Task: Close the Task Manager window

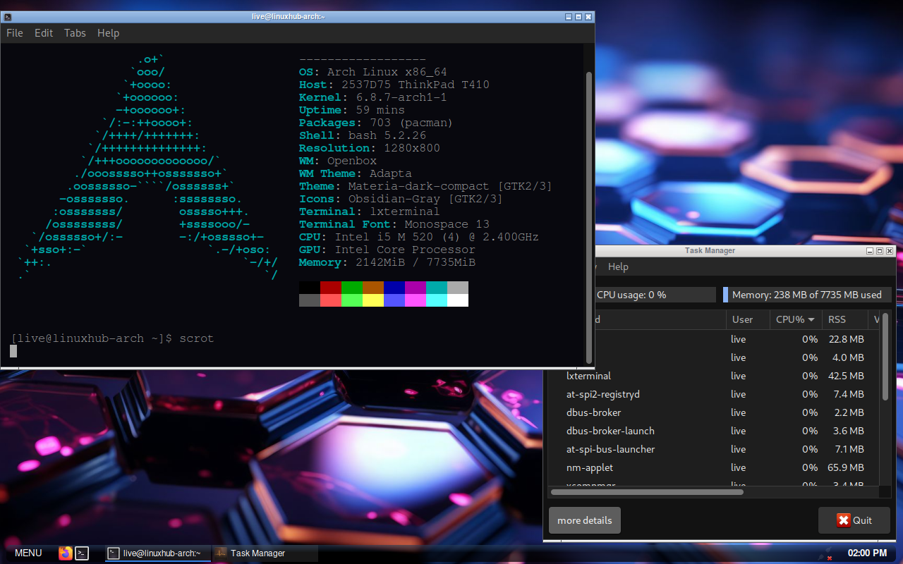Action: tap(890, 251)
